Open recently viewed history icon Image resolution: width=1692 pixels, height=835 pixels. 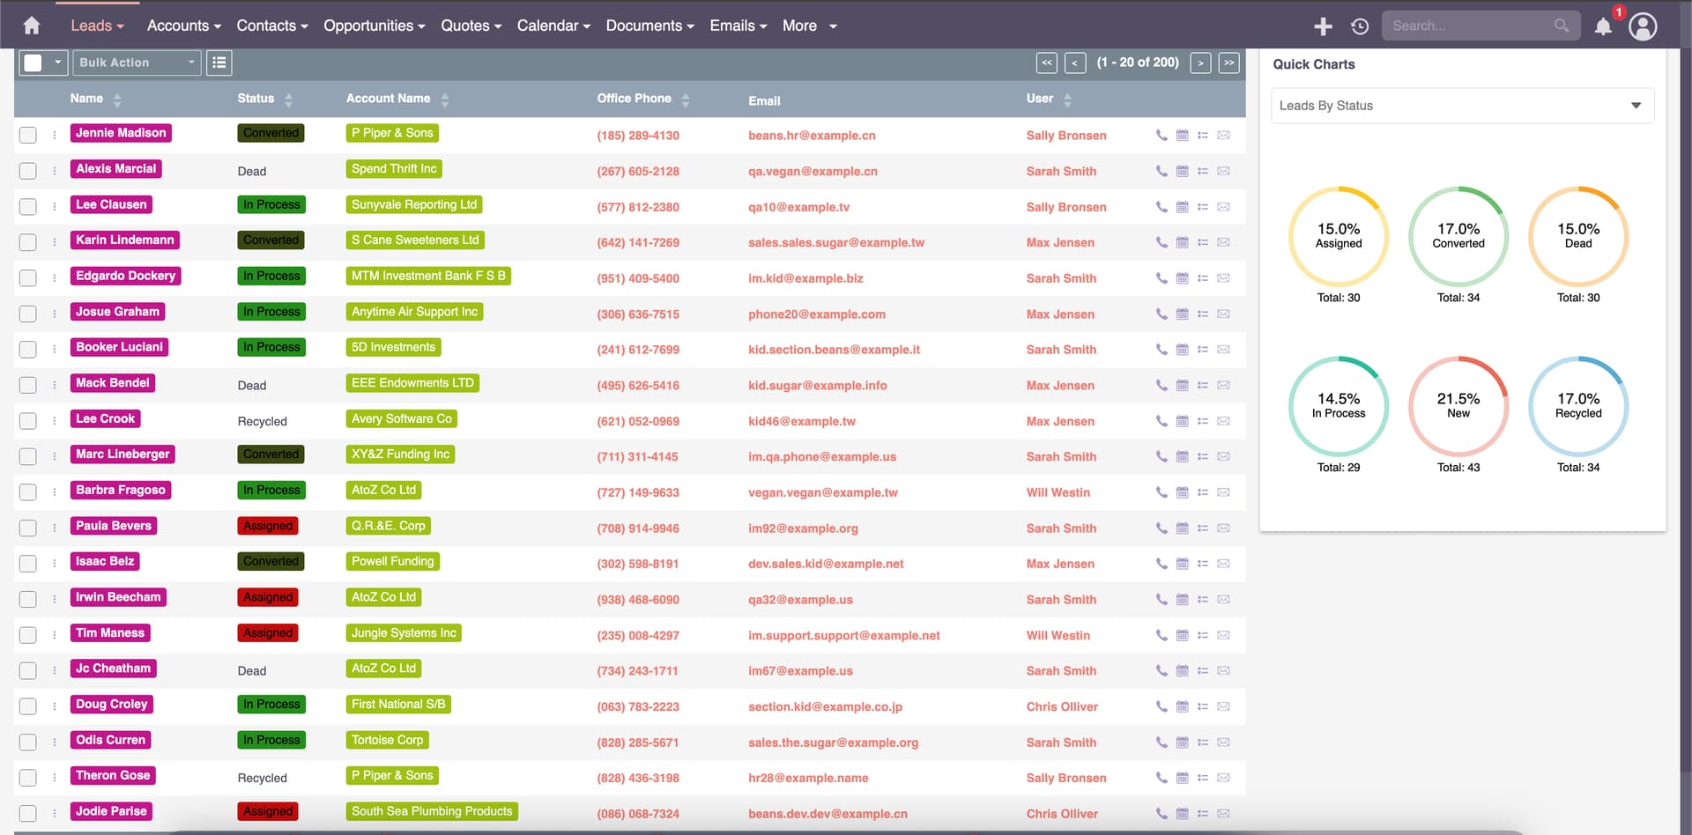(x=1360, y=26)
